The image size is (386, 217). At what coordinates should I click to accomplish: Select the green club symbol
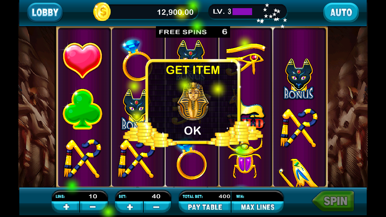tap(82, 109)
